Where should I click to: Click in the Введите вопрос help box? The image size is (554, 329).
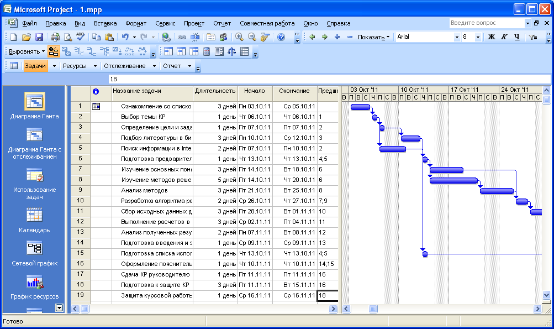click(x=487, y=23)
